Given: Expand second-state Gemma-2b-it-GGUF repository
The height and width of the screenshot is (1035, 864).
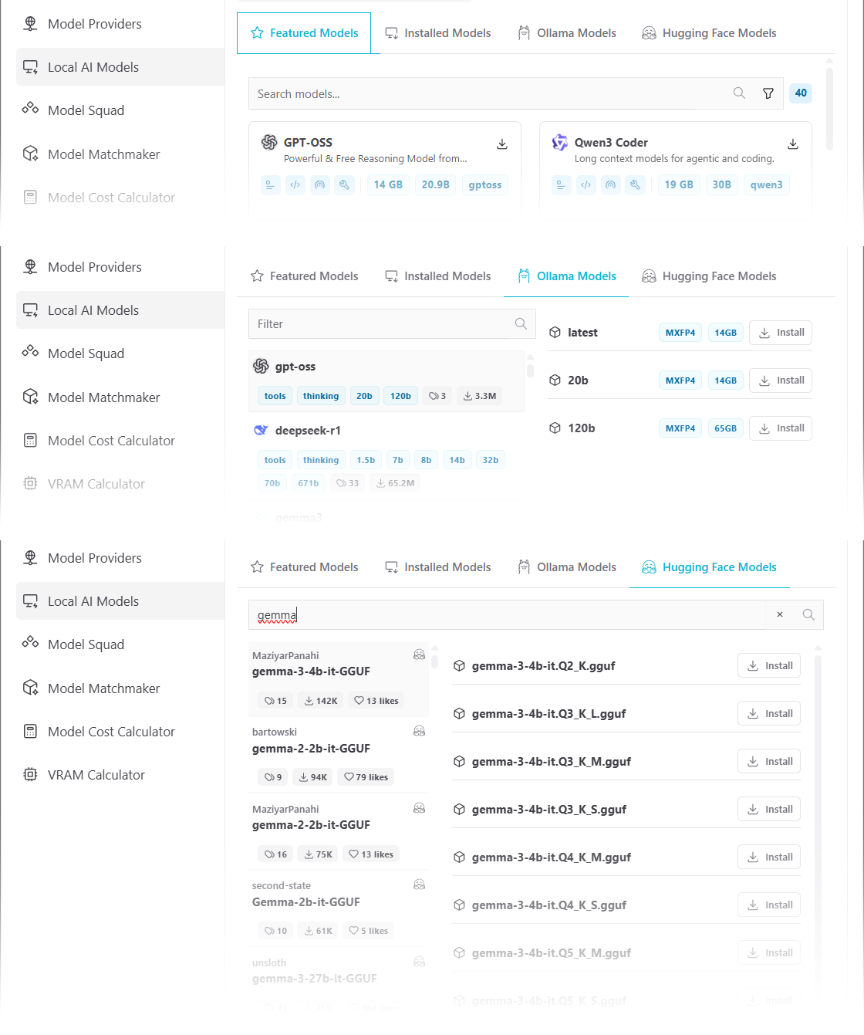Looking at the screenshot, I should 306,902.
